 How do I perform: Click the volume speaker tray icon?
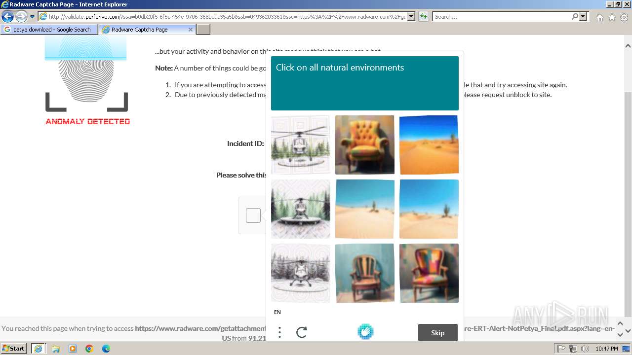pos(585,349)
